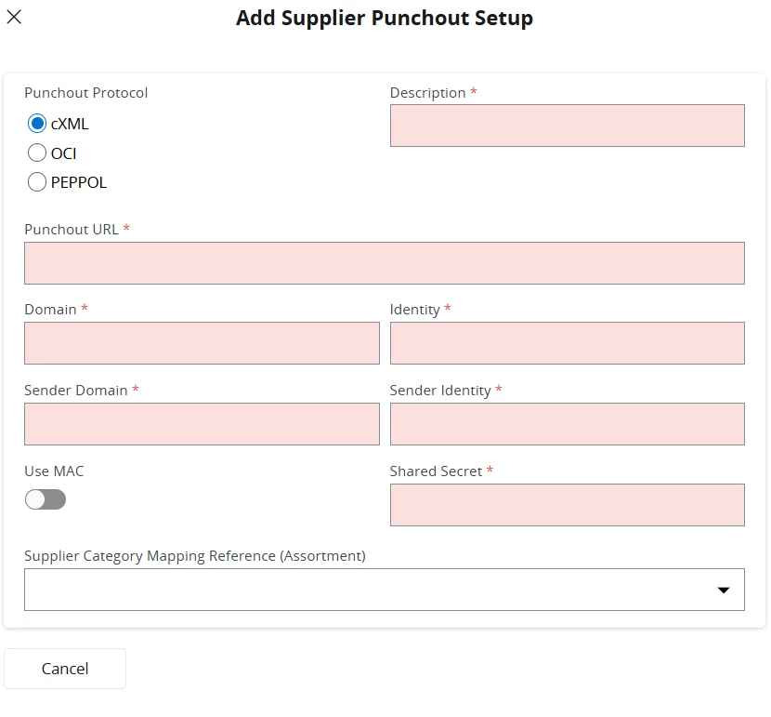
Task: Select the cXML protocol radio button
Action: coord(37,124)
